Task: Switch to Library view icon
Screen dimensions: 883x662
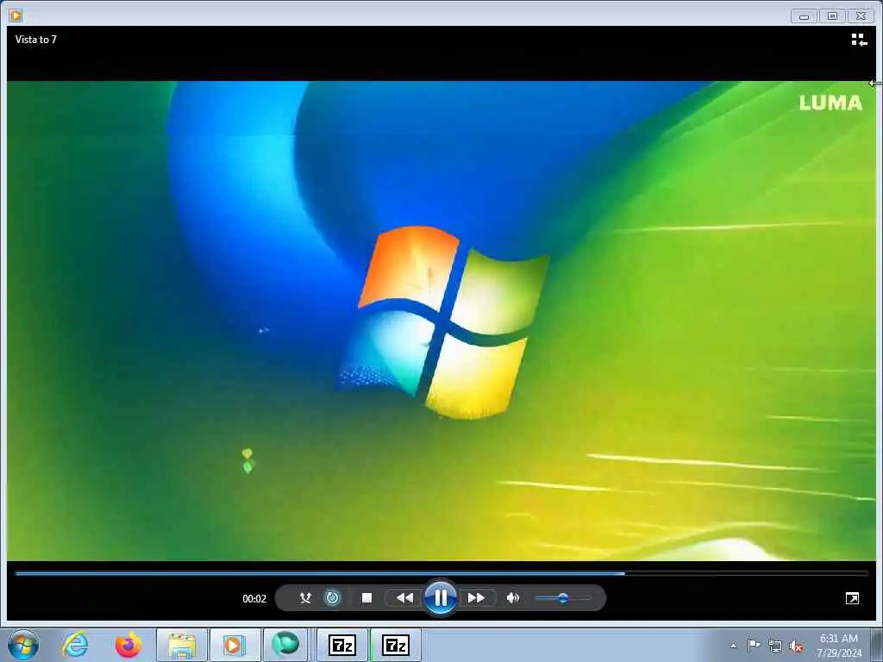Action: click(x=859, y=40)
